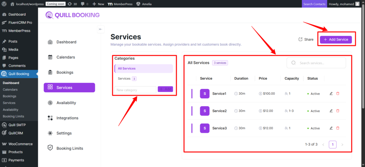This screenshot has height=167, width=365.
Task: Open the Settings page with the gear icon
Action: point(64,133)
